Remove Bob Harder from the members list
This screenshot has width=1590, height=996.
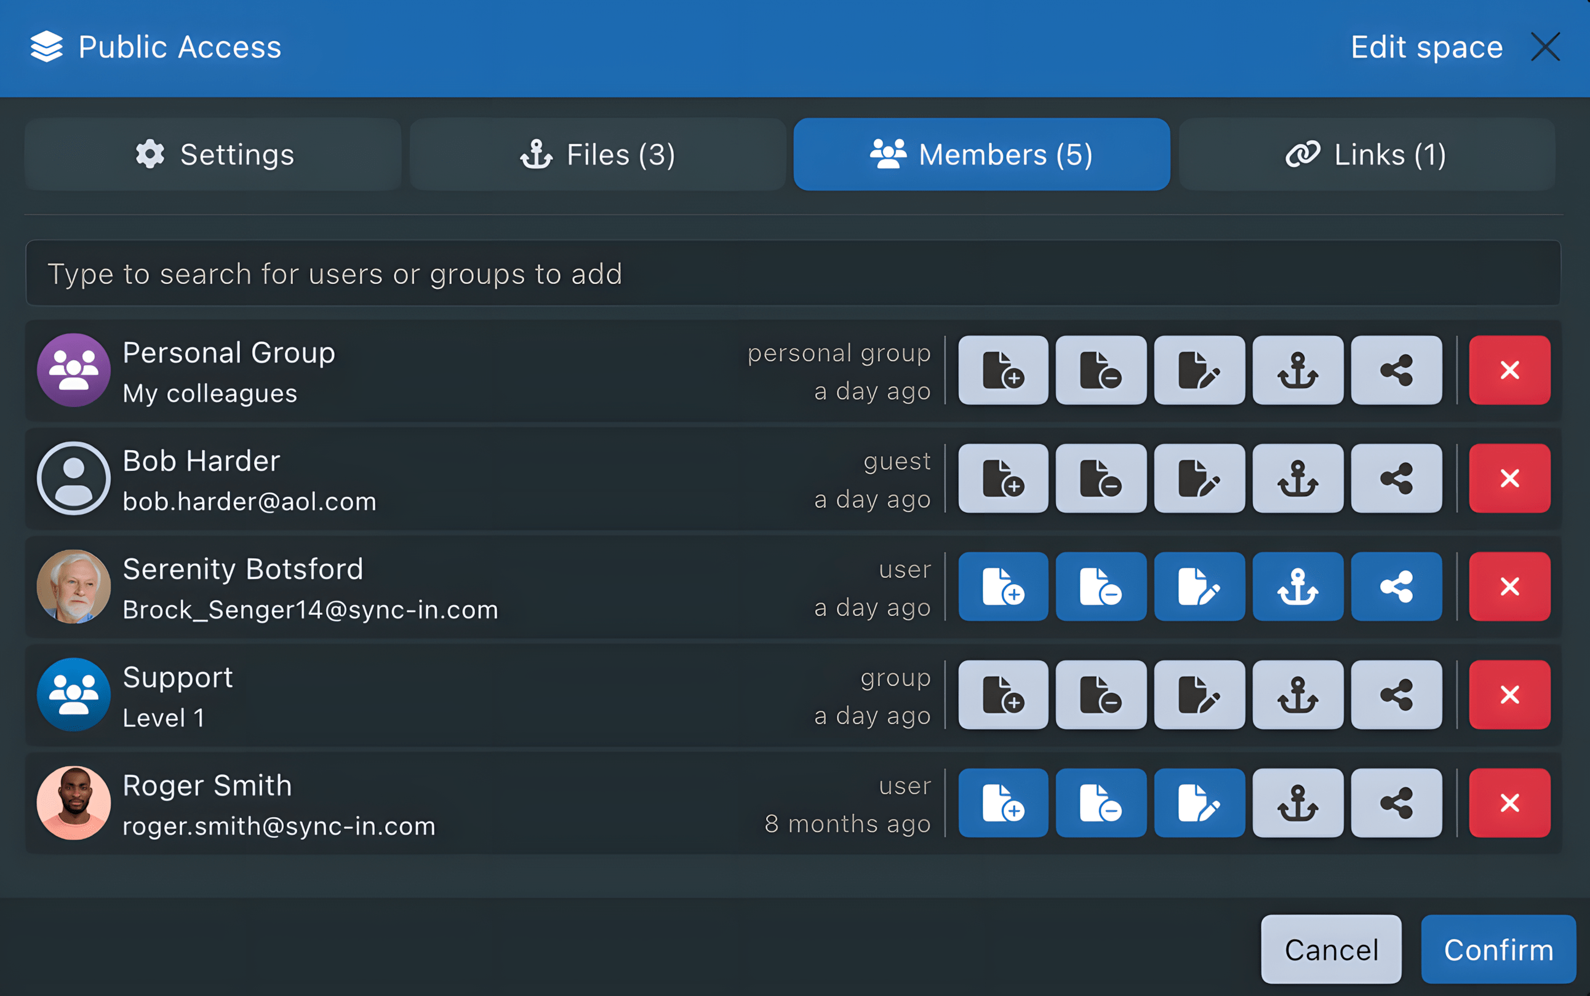click(1509, 479)
